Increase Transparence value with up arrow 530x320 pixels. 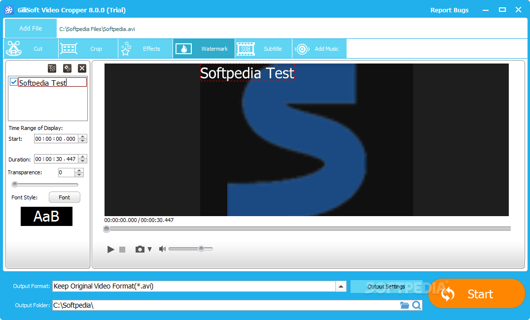click(x=79, y=170)
